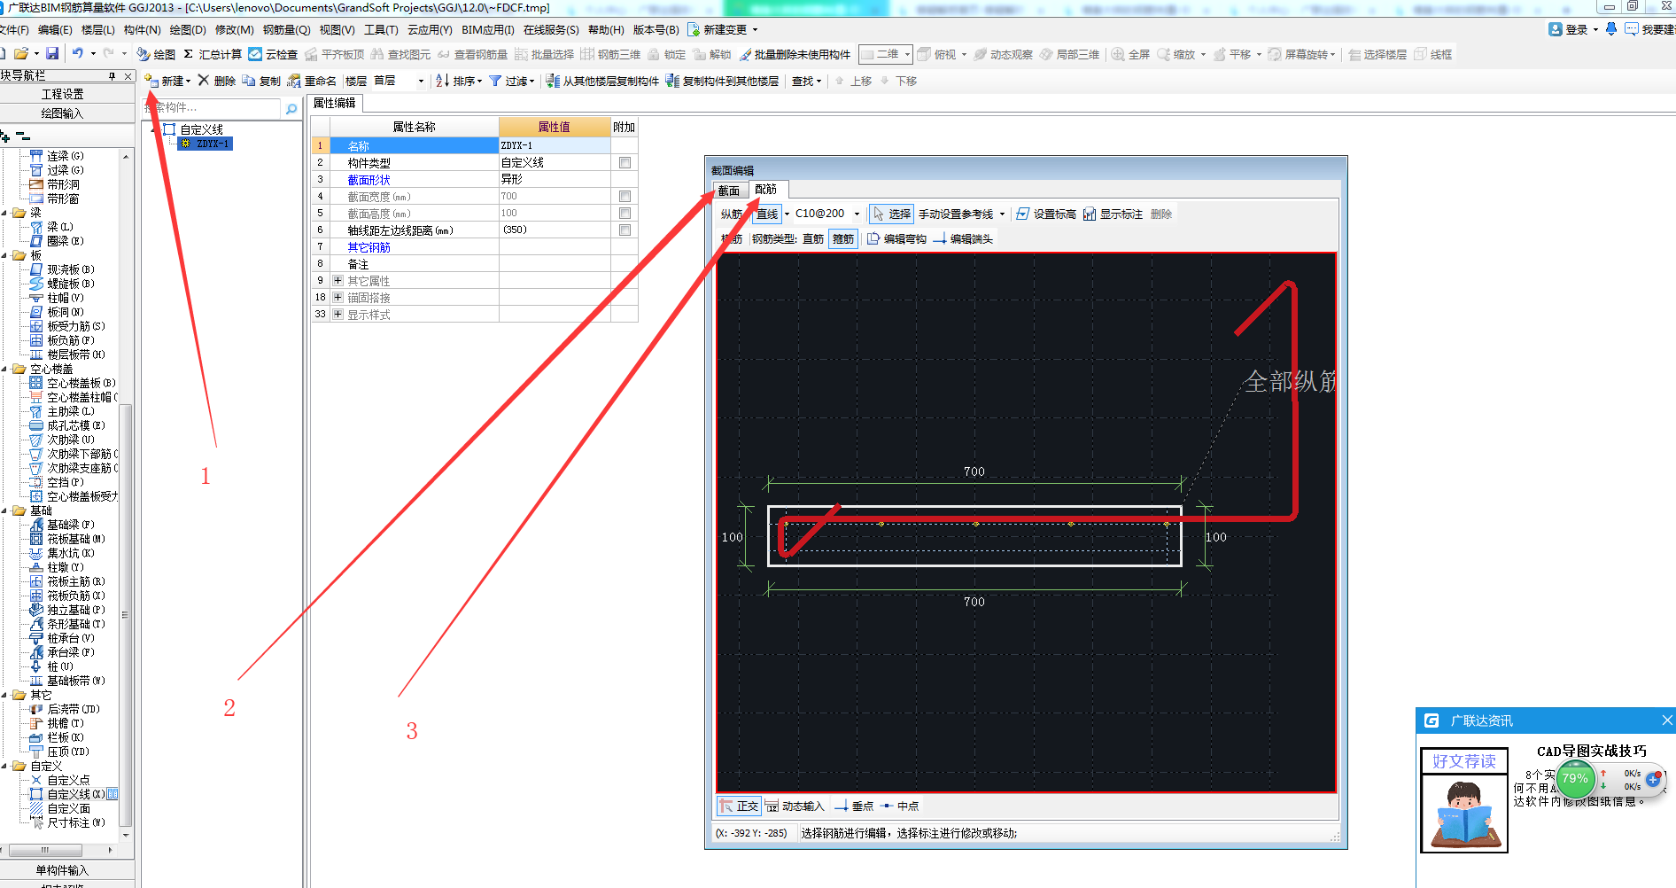The image size is (1676, 888).
Task: Click 其它钢筋 property link
Action: coord(369,247)
